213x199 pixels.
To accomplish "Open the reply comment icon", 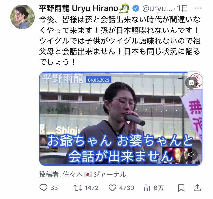I will pyautogui.click(x=43, y=188).
